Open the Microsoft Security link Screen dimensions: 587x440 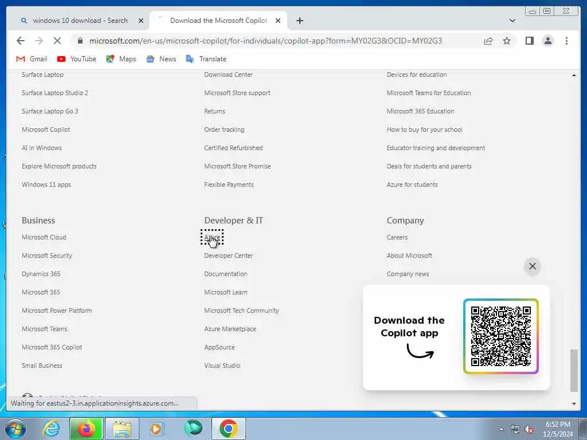47,256
